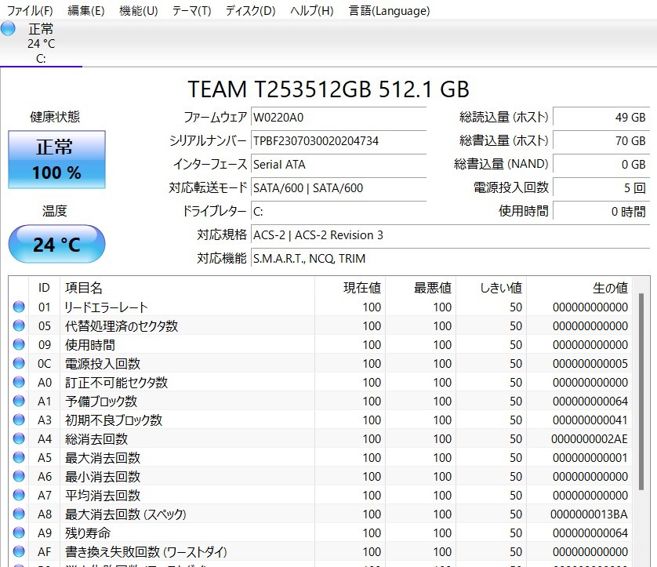Click status icon for A1 予備ブロック数 row
657x567 pixels.
tap(19, 401)
